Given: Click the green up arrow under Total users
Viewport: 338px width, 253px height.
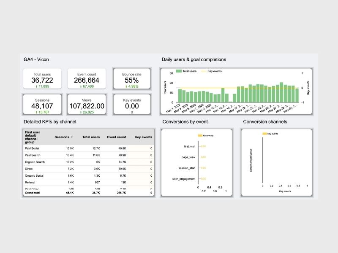Looking at the screenshot, I should tap(37, 86).
